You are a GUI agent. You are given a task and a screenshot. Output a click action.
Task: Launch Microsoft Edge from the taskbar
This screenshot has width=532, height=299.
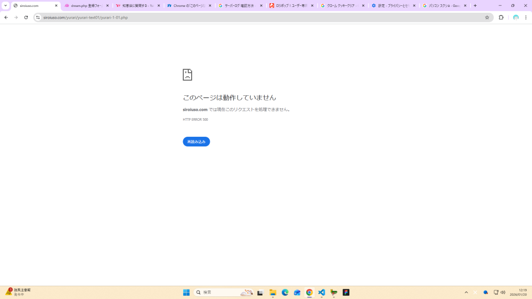point(285,293)
